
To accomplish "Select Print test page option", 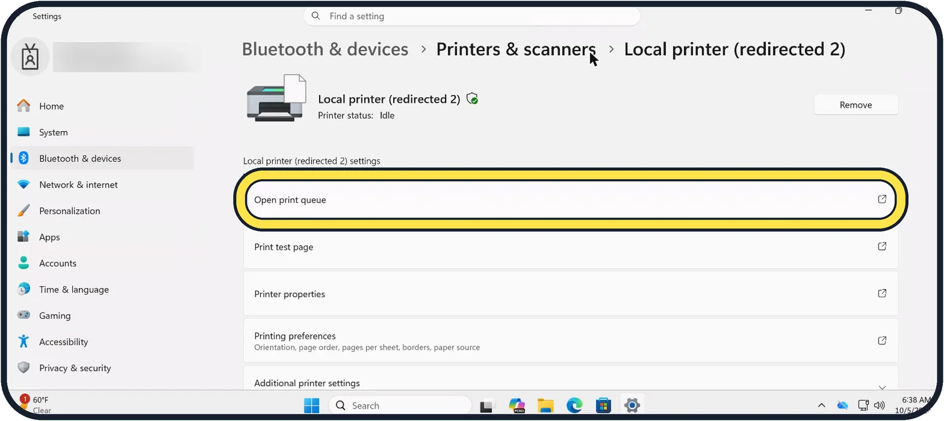I will (x=571, y=247).
